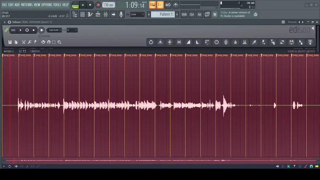The height and width of the screenshot is (180, 320).
Task: Toggle the Alt modifier button
Action: [199, 15]
